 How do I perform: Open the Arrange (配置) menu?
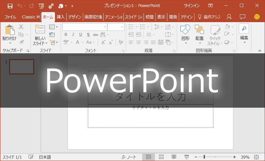click(200, 35)
